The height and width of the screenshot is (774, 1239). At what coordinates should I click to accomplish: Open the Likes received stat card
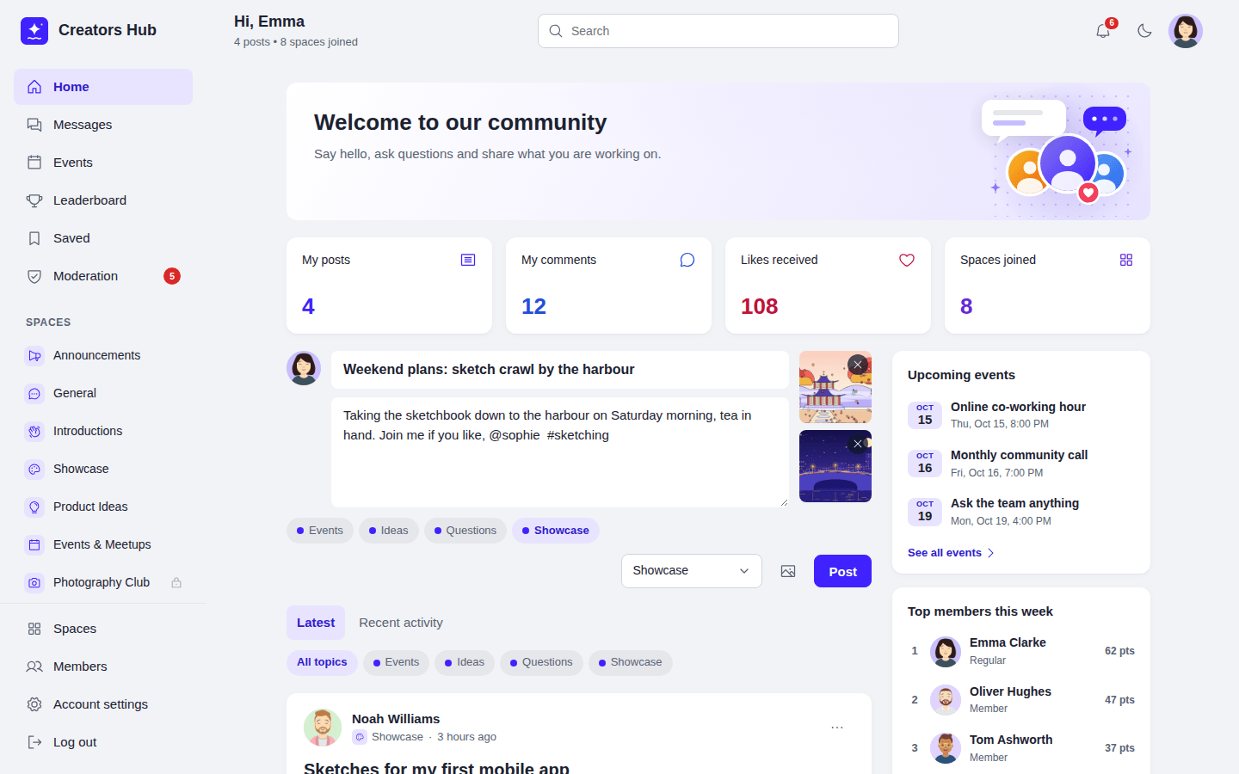pyautogui.click(x=828, y=286)
